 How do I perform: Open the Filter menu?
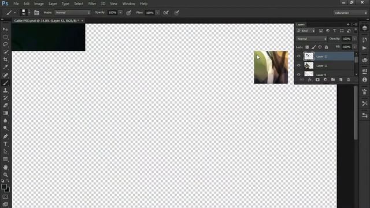point(92,3)
